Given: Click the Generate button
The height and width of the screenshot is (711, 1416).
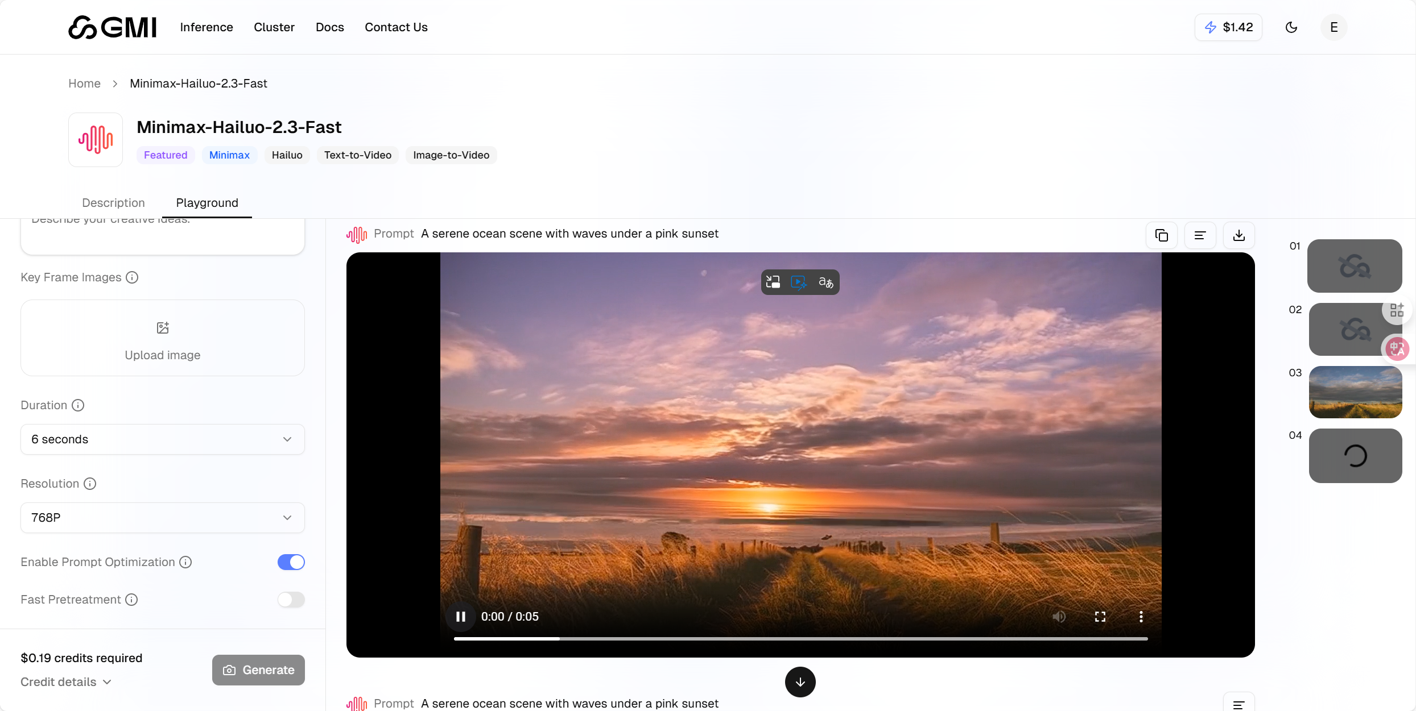Looking at the screenshot, I should [x=258, y=670].
